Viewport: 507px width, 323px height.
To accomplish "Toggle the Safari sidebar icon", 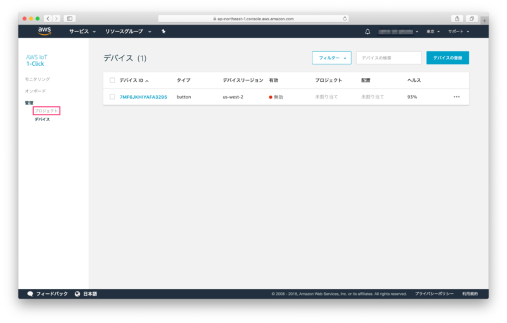I will pyautogui.click(x=70, y=19).
